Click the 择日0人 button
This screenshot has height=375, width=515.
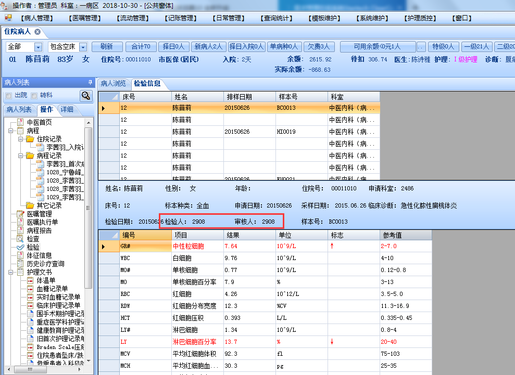173,47
